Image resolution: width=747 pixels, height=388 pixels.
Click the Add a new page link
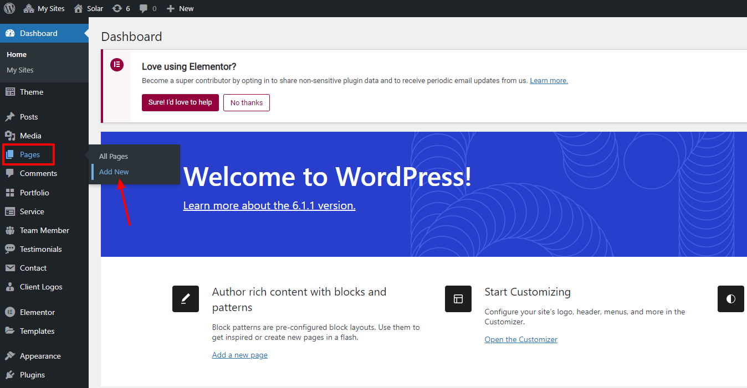(x=239, y=355)
